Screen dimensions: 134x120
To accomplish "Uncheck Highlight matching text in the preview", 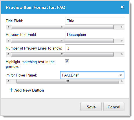I will pos(67,61).
